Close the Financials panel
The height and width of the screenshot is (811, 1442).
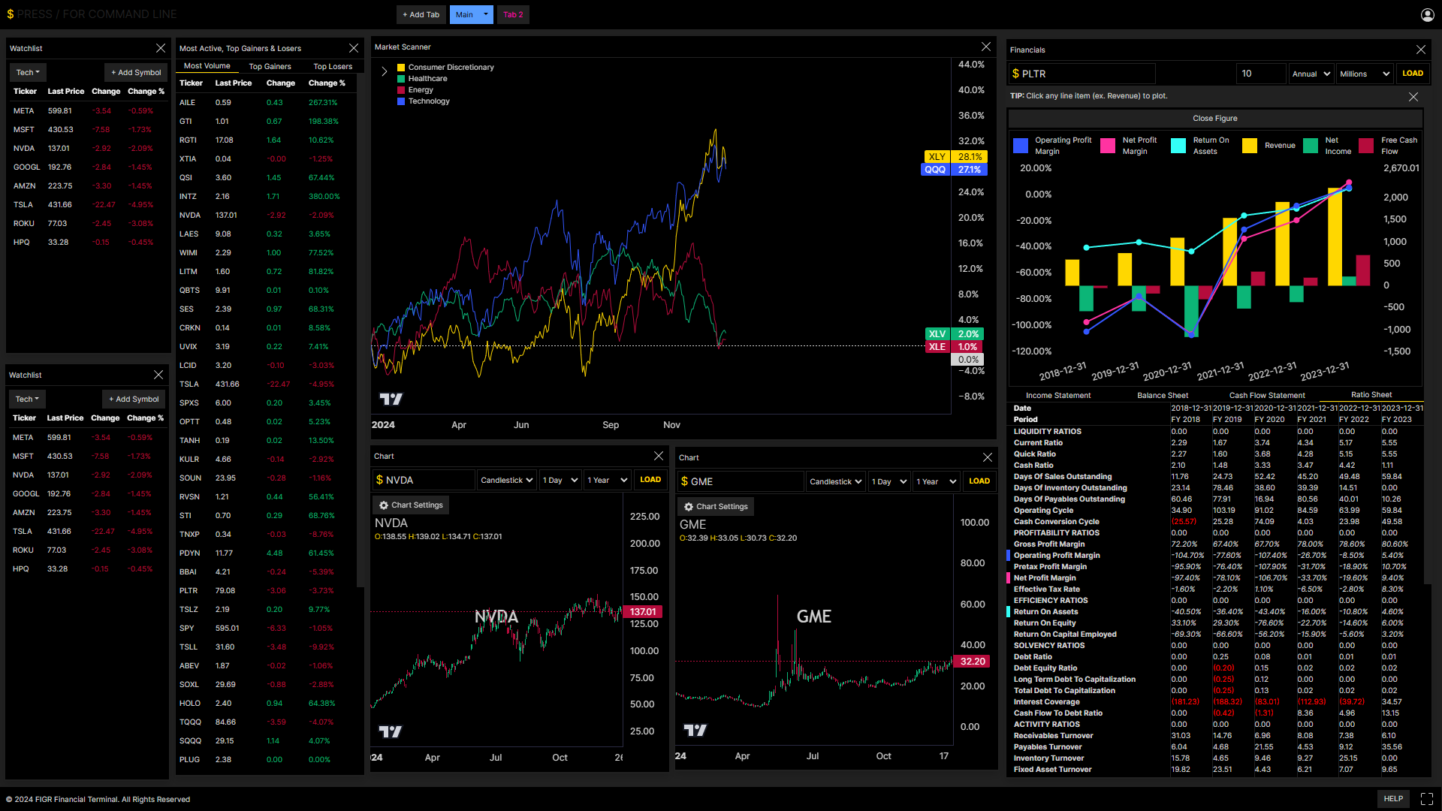(x=1420, y=50)
